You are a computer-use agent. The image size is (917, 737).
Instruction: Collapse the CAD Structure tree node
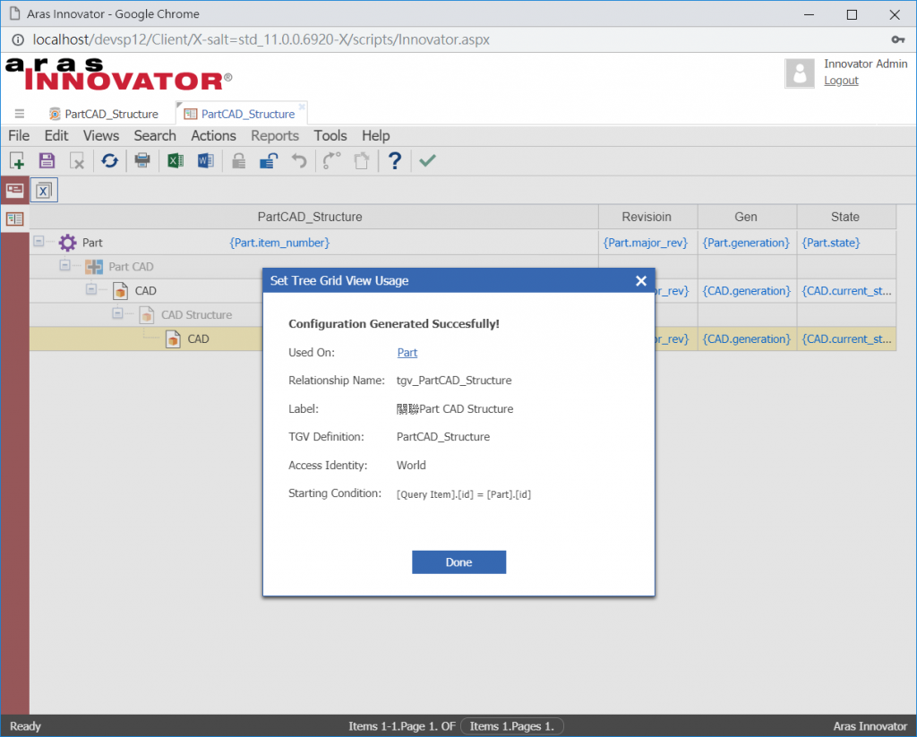pyautogui.click(x=117, y=313)
